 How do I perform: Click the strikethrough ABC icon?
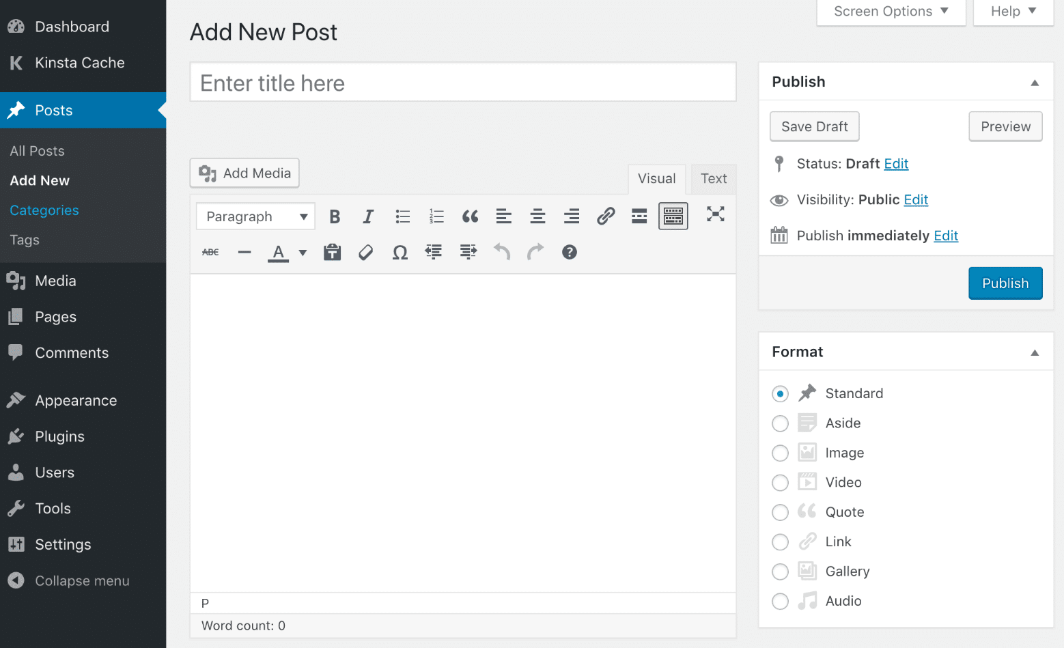[210, 253]
